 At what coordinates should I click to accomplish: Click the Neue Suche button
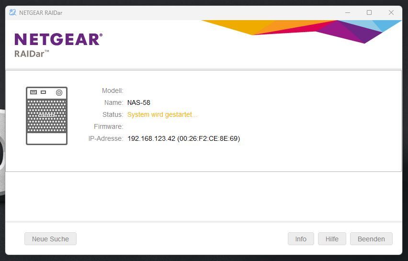point(50,238)
